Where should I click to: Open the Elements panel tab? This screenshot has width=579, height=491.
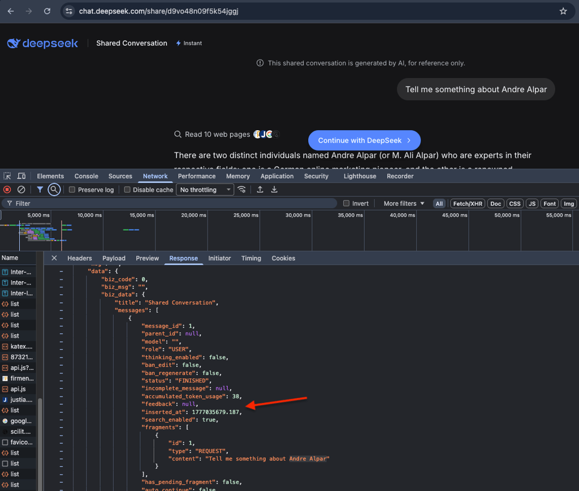point(50,176)
